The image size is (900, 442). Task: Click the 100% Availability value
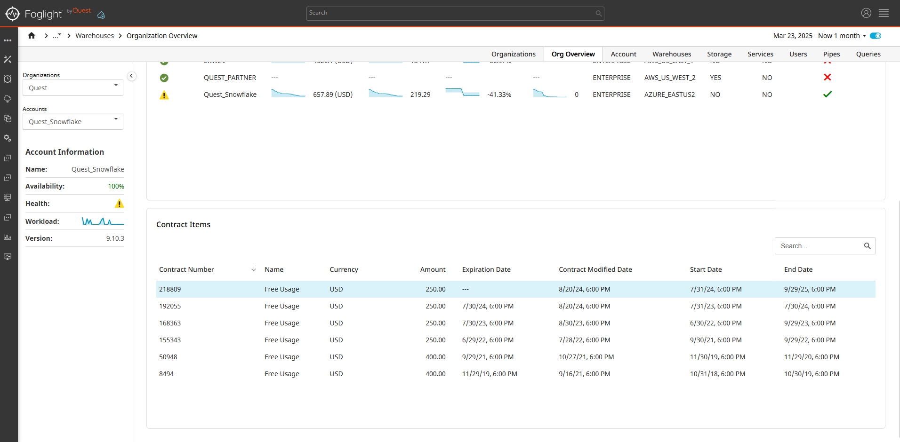pyautogui.click(x=116, y=186)
